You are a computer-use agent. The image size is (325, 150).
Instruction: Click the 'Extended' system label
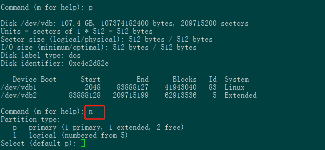click(240, 95)
